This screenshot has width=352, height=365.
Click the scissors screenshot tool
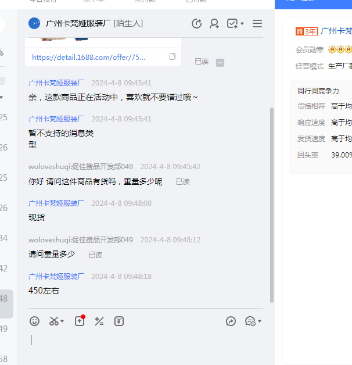(54, 321)
